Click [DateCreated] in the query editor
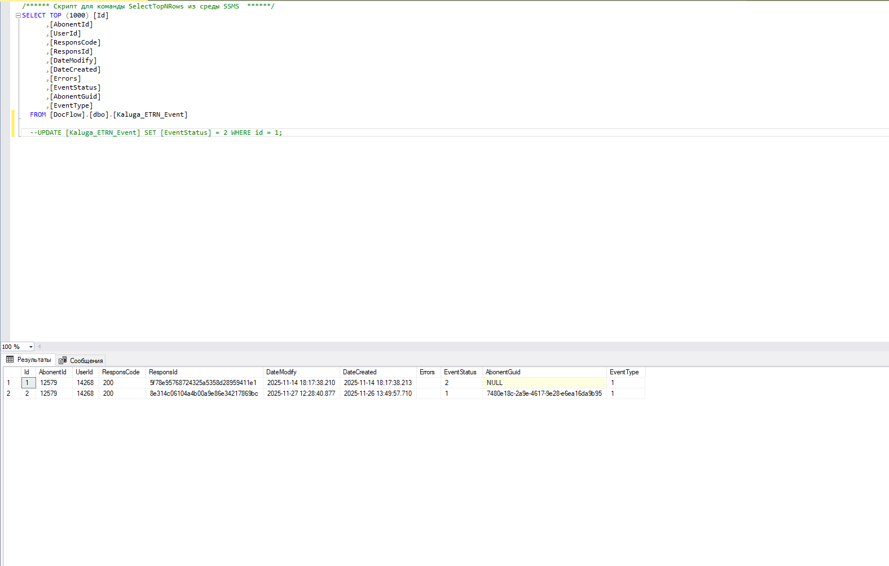The width and height of the screenshot is (889, 566). click(75, 69)
